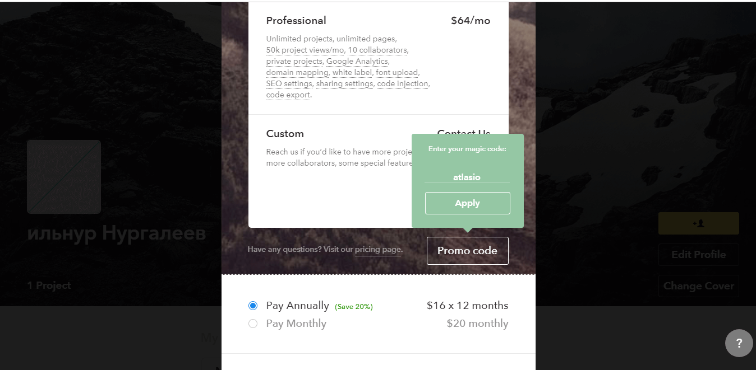Click the Change Cover button

click(698, 286)
